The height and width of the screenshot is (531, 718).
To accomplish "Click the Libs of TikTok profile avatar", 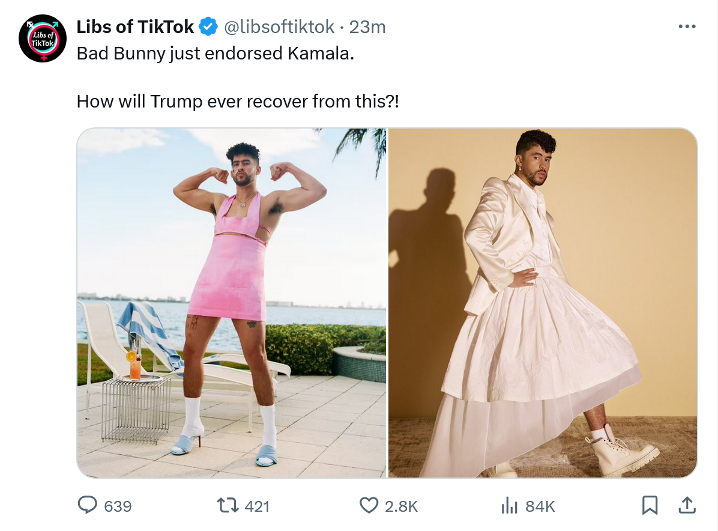I will click(x=42, y=38).
